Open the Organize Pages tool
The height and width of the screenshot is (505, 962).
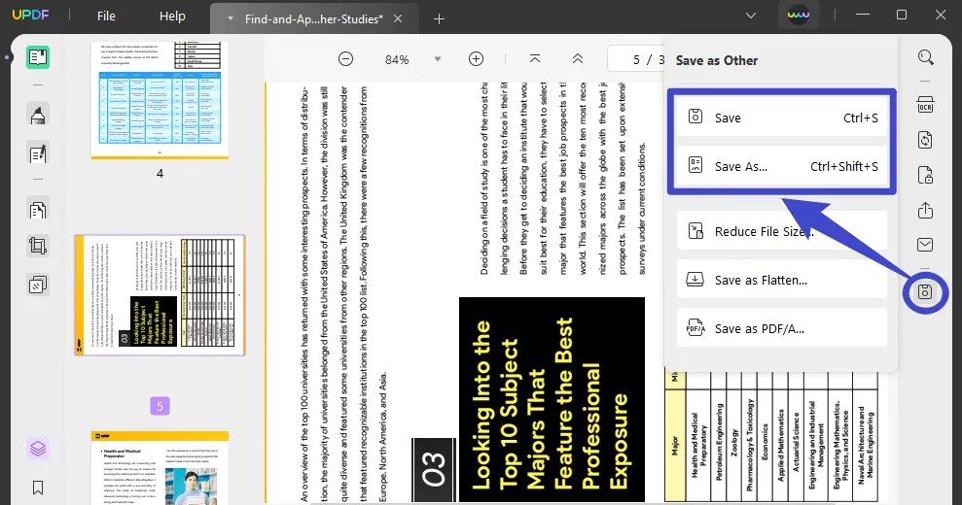click(38, 210)
